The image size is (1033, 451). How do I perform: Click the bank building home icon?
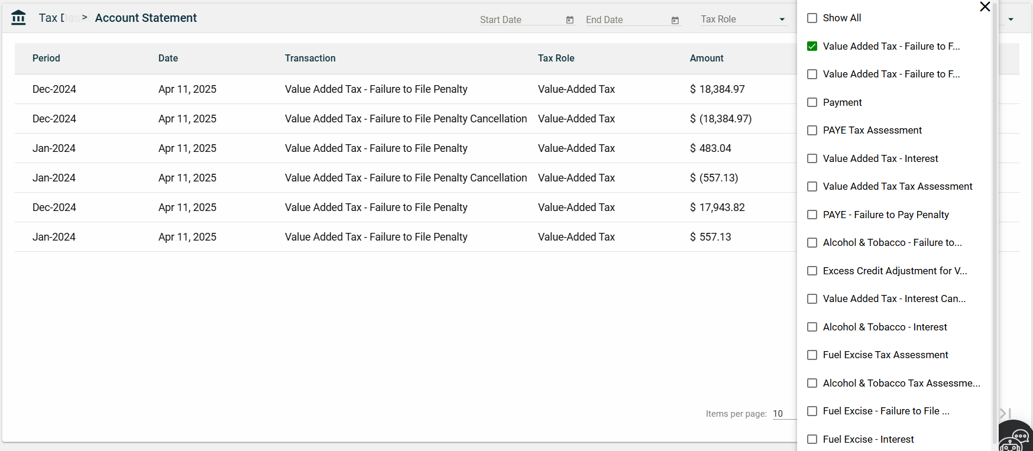tap(18, 18)
